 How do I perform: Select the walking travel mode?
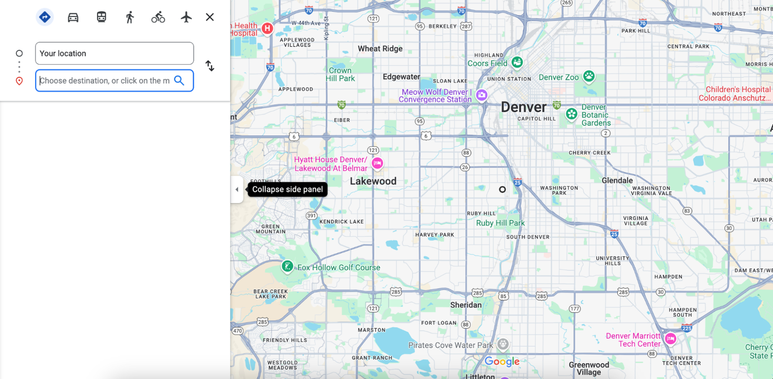(129, 17)
